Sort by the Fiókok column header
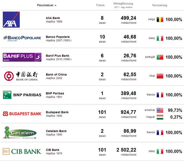The image size is (184, 161). click(100, 5)
